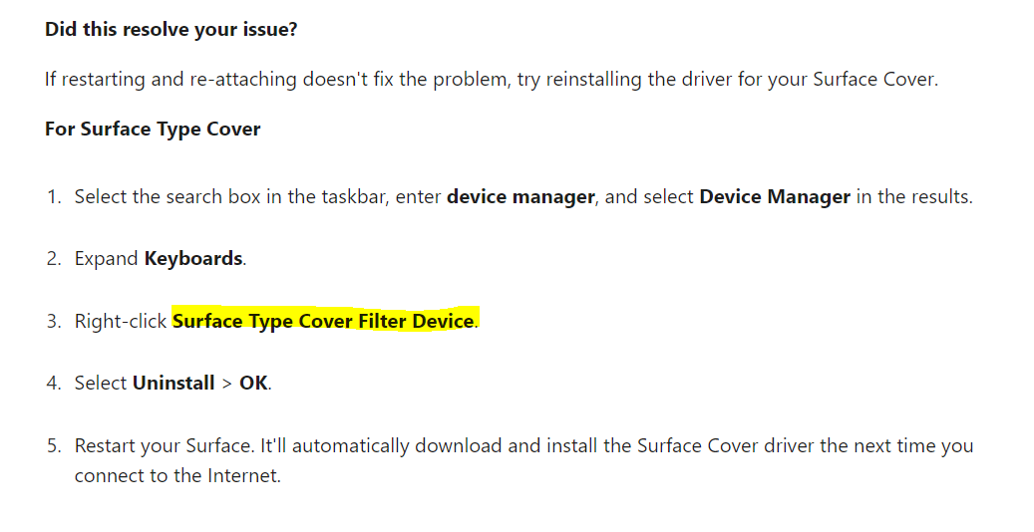1034x532 pixels.
Task: Click the bold lowercase "device manager" text
Action: click(x=520, y=197)
